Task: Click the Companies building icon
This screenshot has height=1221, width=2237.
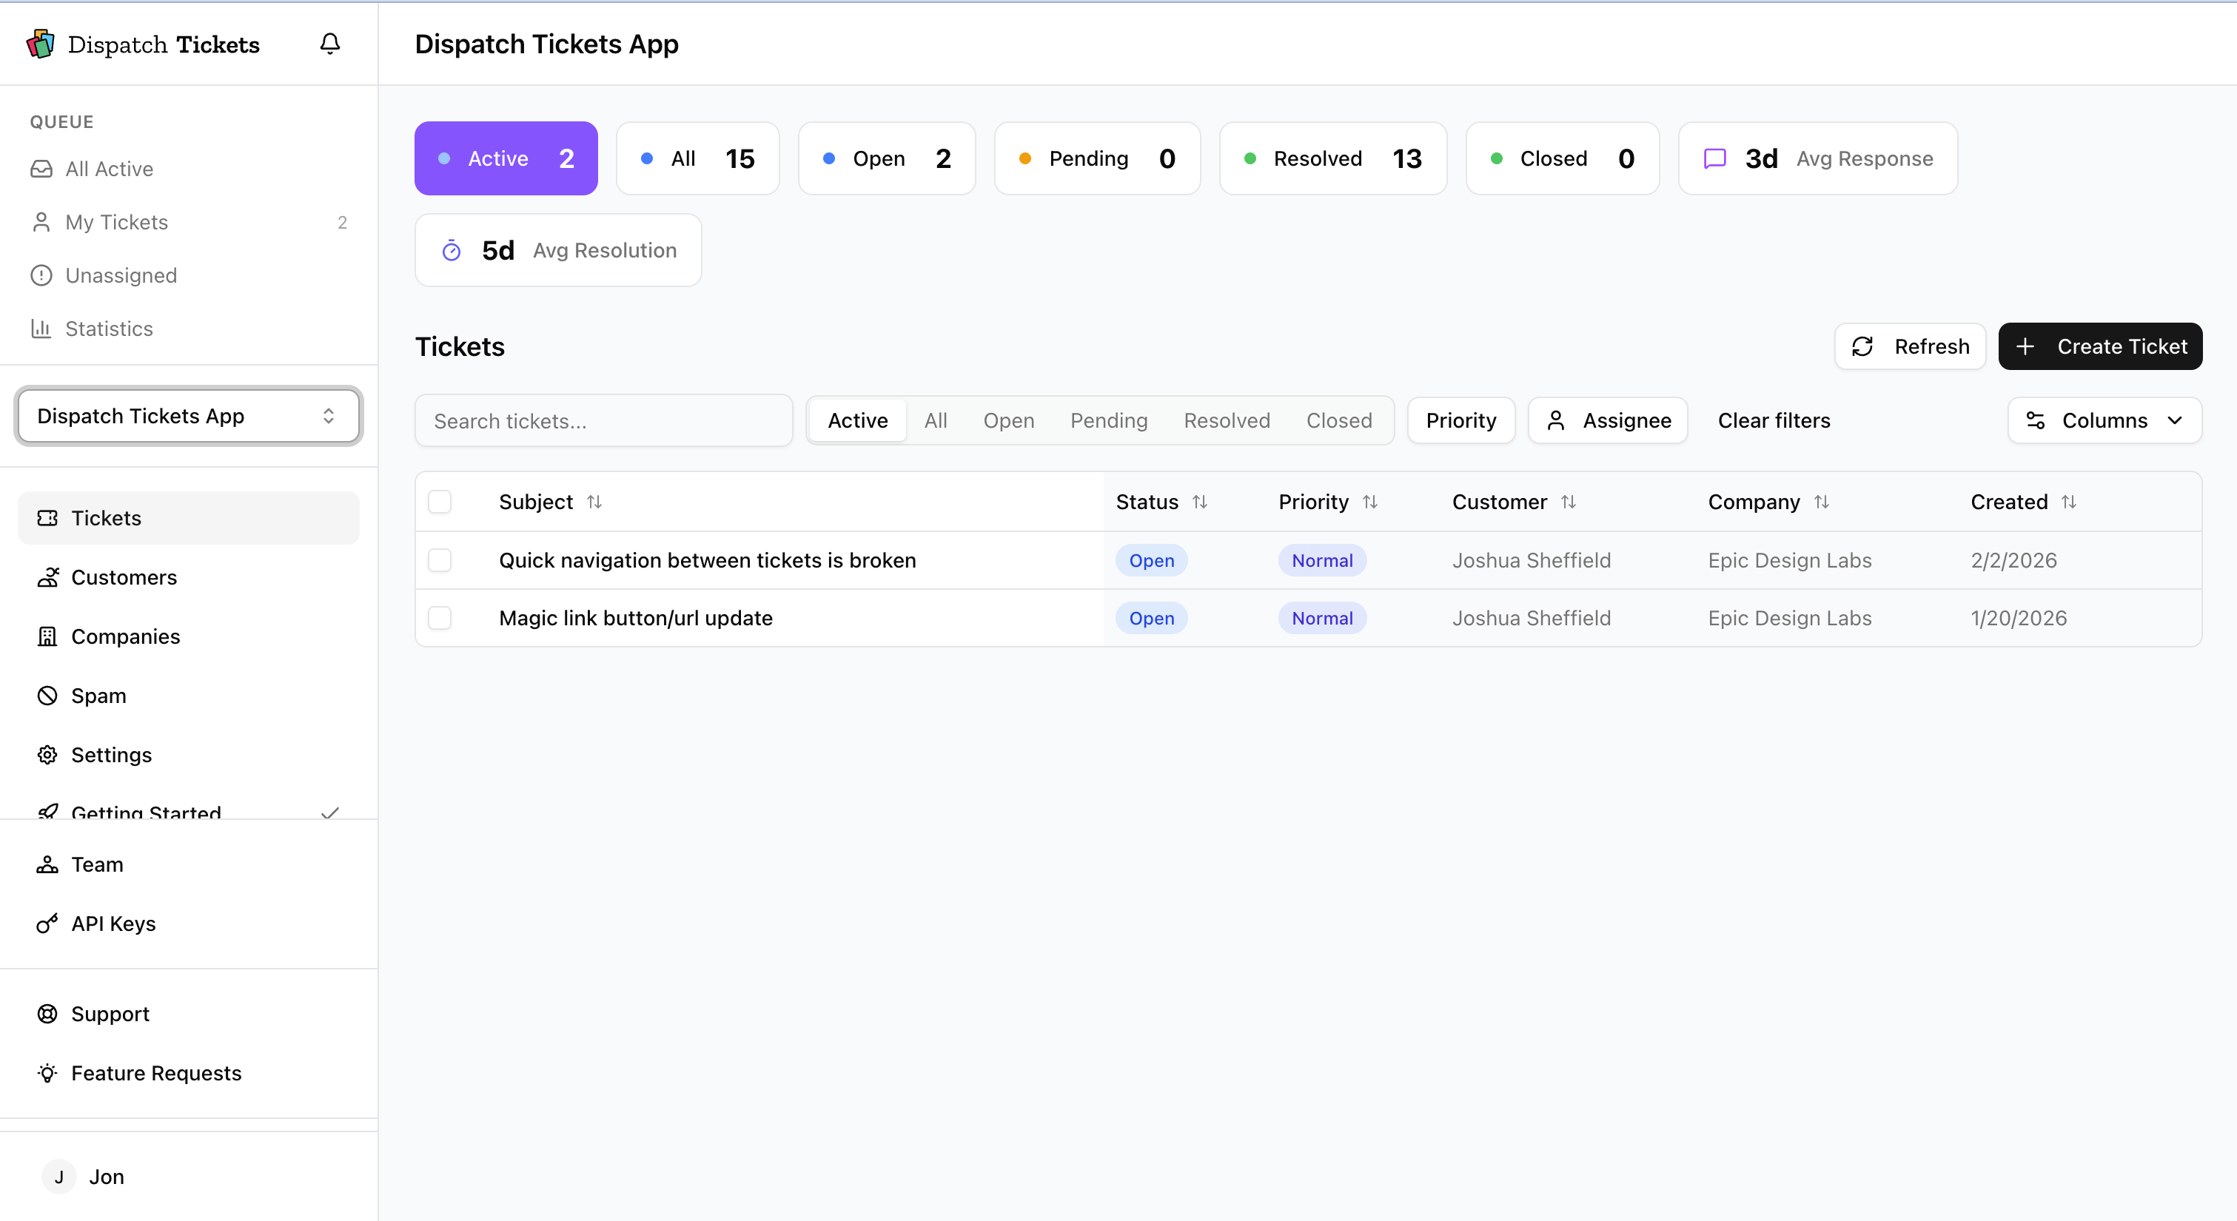Action: [47, 636]
